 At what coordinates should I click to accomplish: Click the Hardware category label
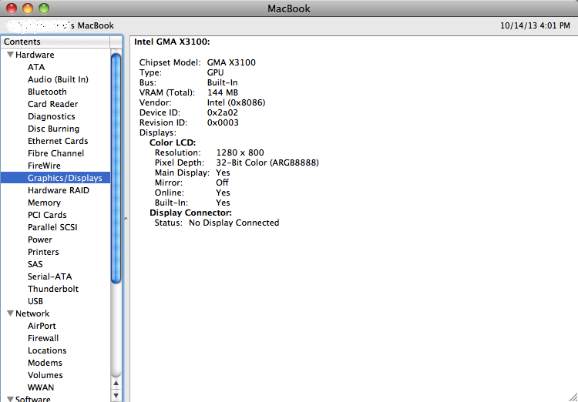[x=35, y=55]
